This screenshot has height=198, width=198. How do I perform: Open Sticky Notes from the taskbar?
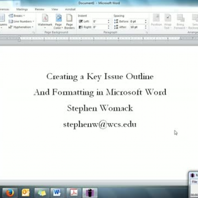(x=42, y=193)
